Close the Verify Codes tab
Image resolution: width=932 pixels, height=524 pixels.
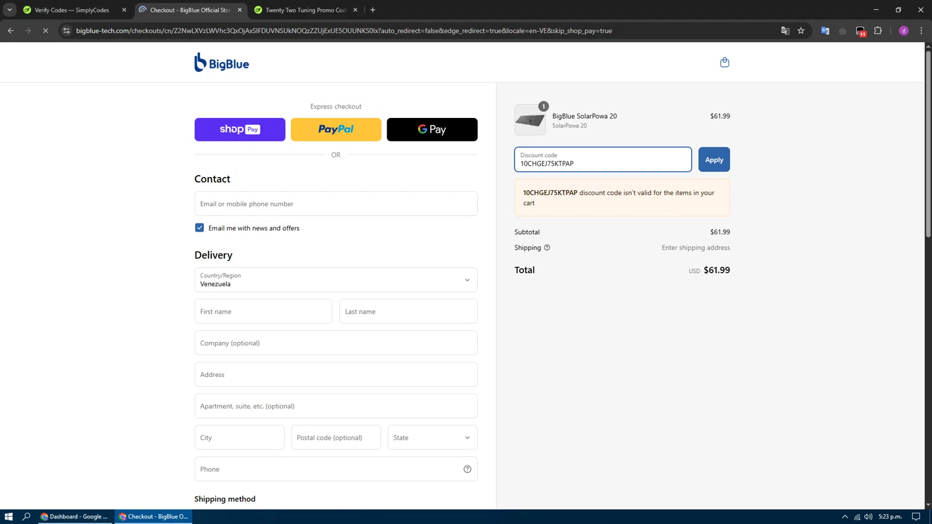click(124, 10)
